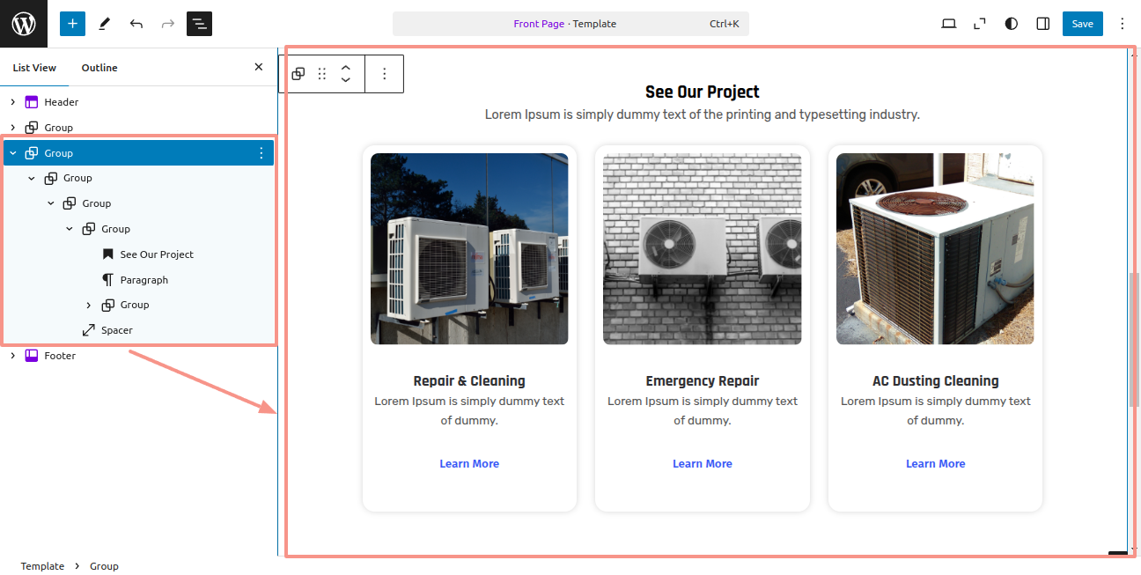
Task: Select the Paragraph pilcrow icon
Action: coord(107,280)
